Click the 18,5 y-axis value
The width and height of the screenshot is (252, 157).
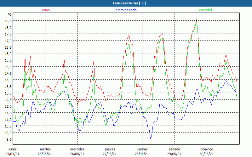tap(9, 21)
